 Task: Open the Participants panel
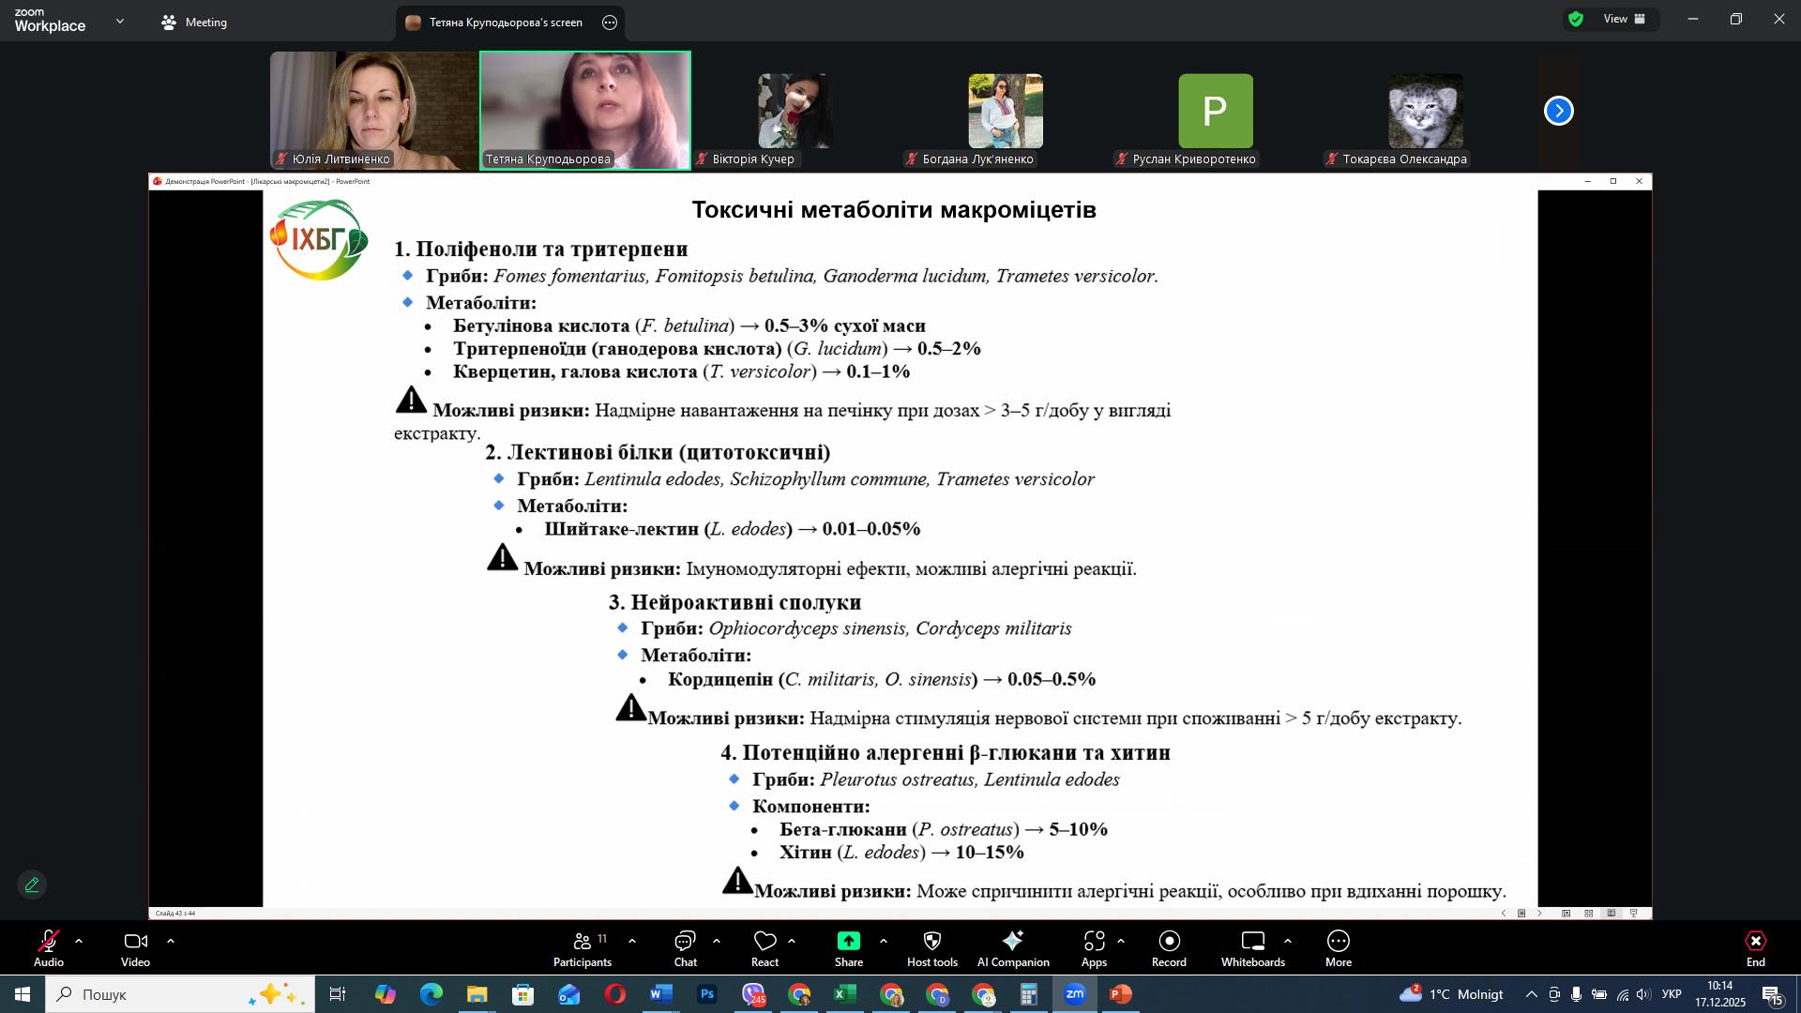(582, 948)
